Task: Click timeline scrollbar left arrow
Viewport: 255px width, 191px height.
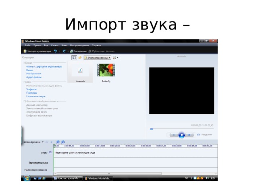Action: point(55,173)
